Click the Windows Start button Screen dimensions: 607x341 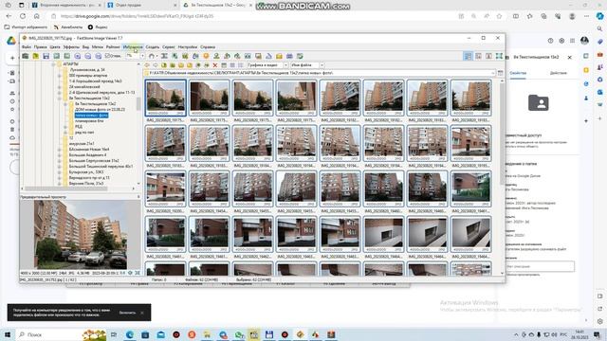point(7,334)
